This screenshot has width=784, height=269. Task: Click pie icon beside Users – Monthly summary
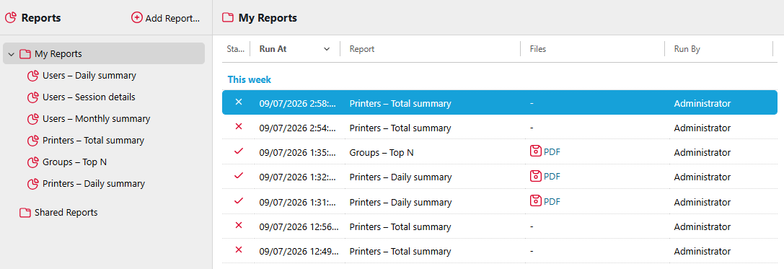[x=33, y=119]
